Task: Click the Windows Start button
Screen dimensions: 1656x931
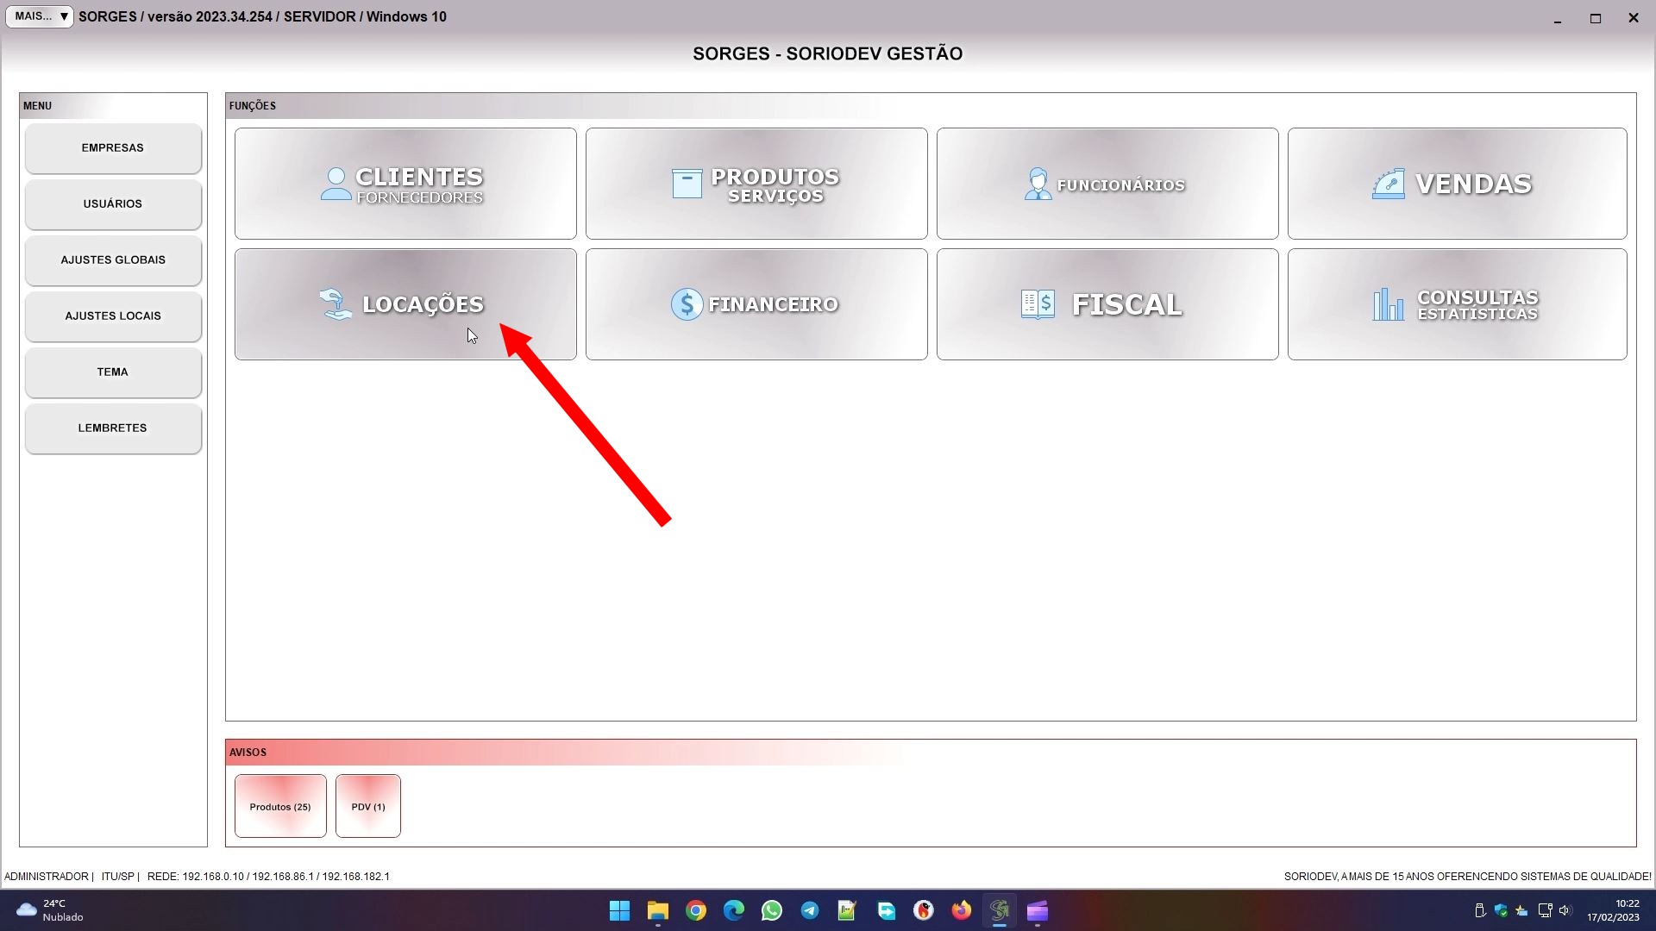Action: (x=619, y=910)
